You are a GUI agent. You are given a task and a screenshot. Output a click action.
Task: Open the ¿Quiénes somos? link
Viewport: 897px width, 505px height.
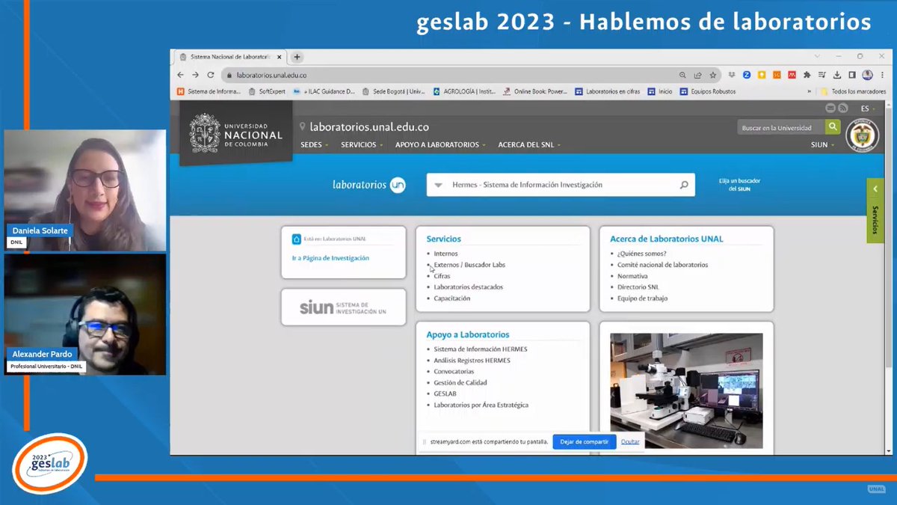click(x=641, y=254)
